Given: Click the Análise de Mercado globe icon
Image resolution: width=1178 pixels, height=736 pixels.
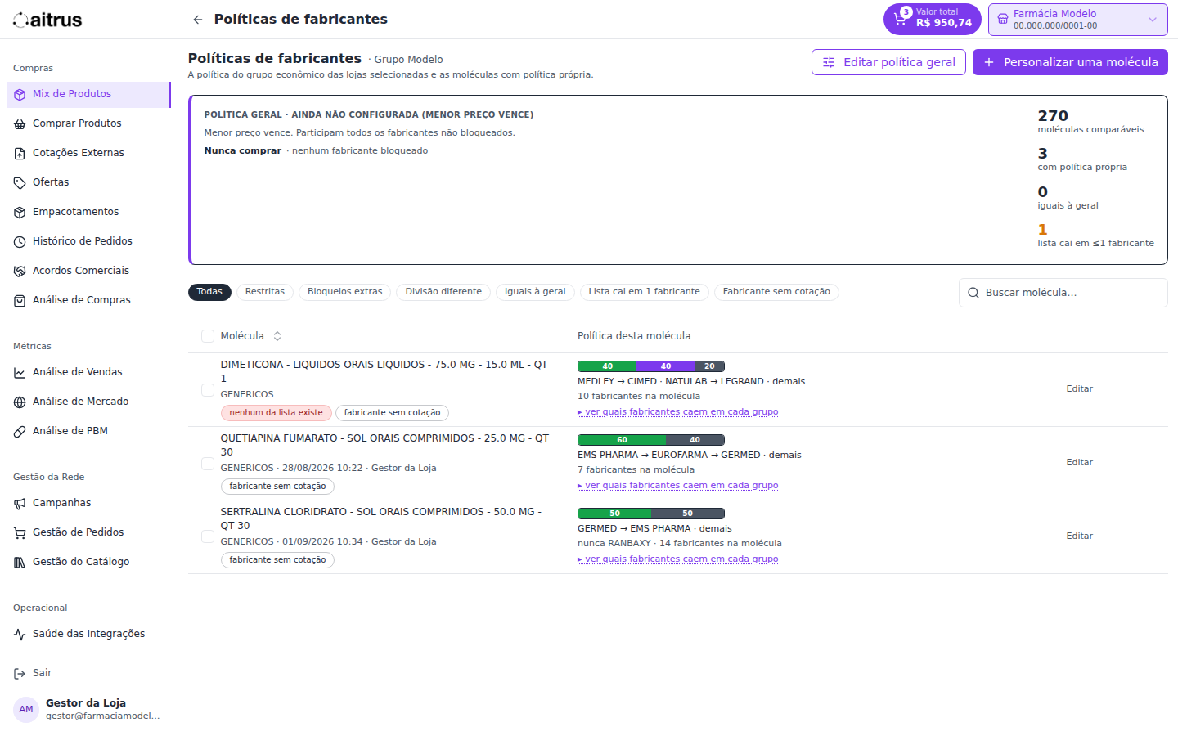Looking at the screenshot, I should coord(20,402).
